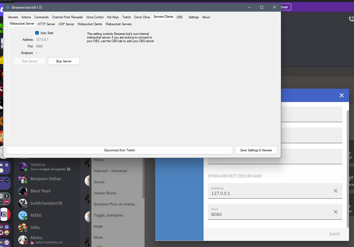Click the Endpoint input field
The height and width of the screenshot is (247, 354).
coord(50,53)
